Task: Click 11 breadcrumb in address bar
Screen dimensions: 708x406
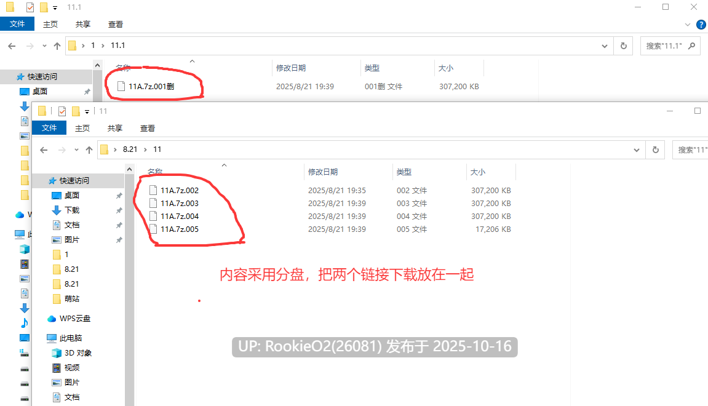Action: tap(157, 149)
